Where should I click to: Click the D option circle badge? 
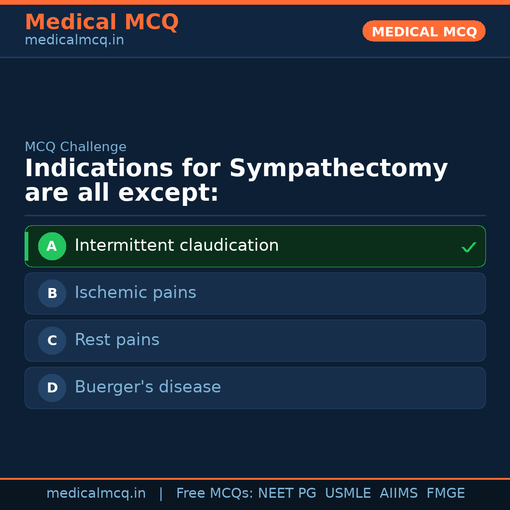pos(52,388)
